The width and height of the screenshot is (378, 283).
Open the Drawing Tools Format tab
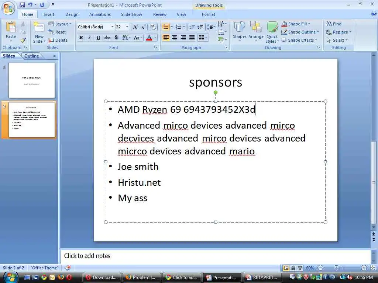pyautogui.click(x=209, y=14)
